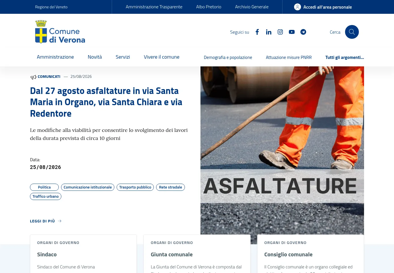Click the user avatar icon in header

click(298, 7)
